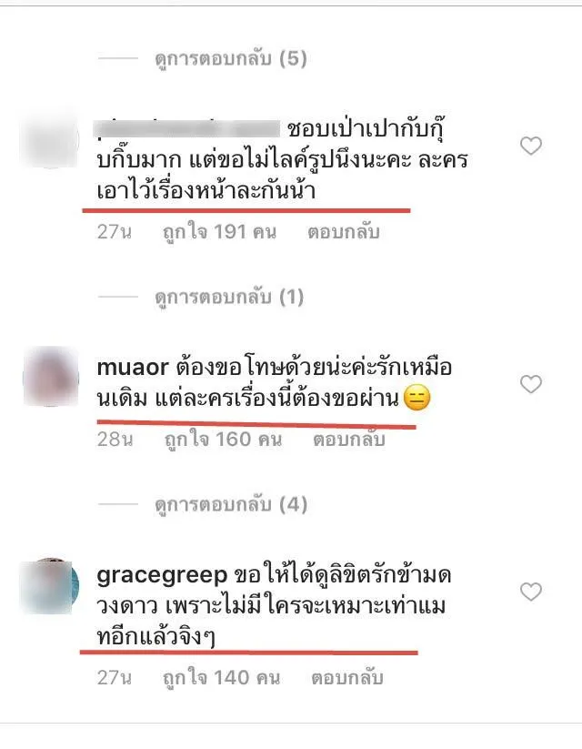Tap the heart beside gracegreep's comment
582x749 pixels.
click(x=531, y=592)
